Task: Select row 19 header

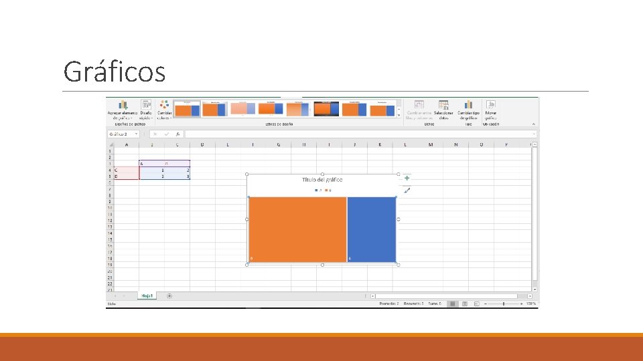Action: (x=110, y=265)
